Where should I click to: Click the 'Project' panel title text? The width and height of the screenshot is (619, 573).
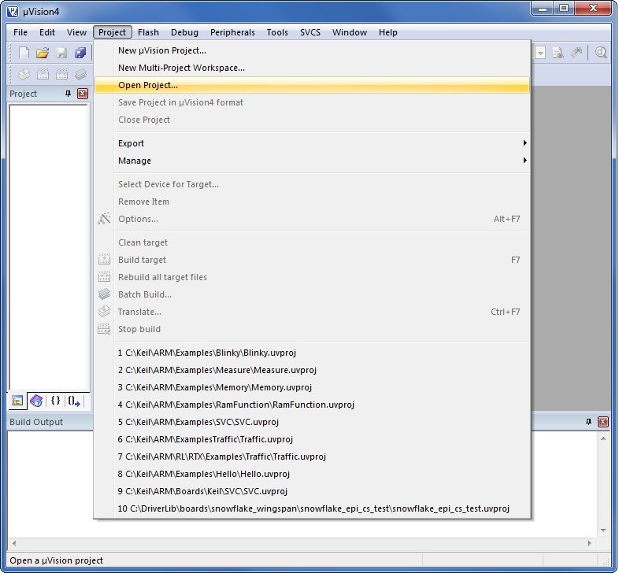click(x=23, y=94)
